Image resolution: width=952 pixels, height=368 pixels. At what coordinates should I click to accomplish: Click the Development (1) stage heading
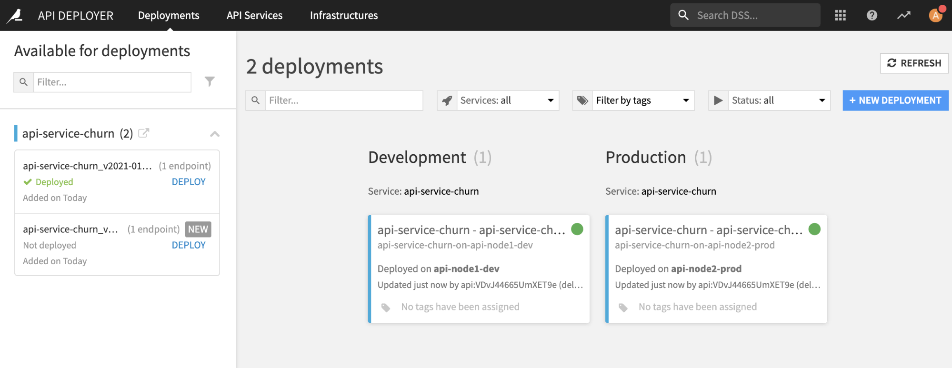[x=430, y=158]
